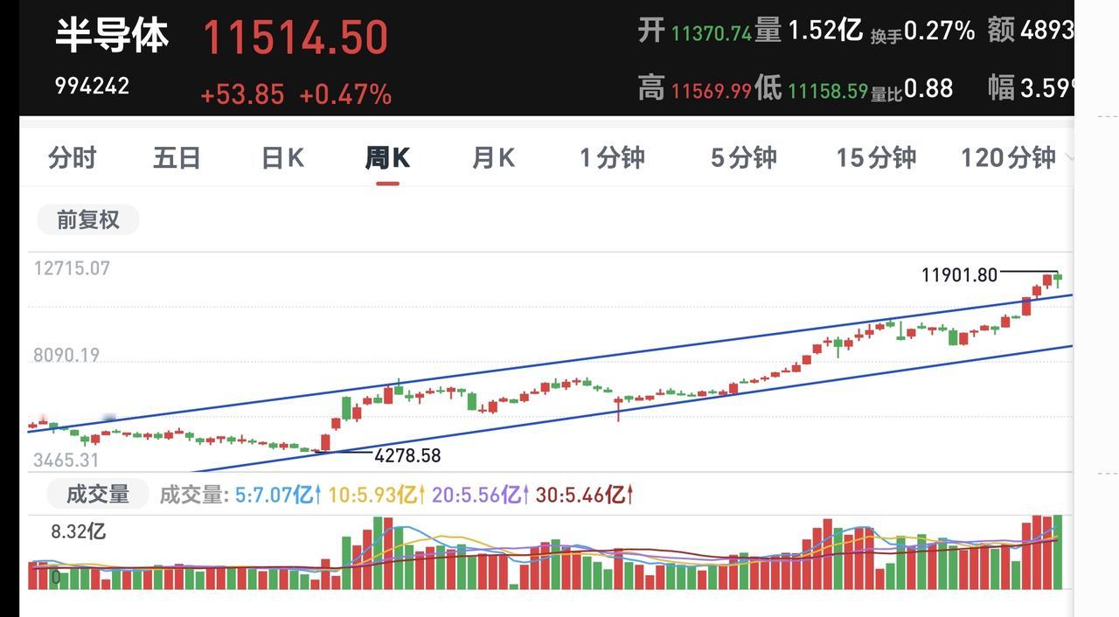Show the 5分钟 chart

click(743, 158)
